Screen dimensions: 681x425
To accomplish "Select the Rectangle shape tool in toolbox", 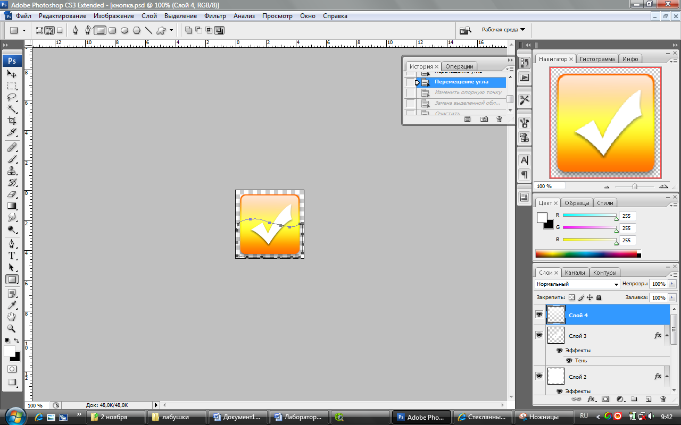I will [12, 279].
